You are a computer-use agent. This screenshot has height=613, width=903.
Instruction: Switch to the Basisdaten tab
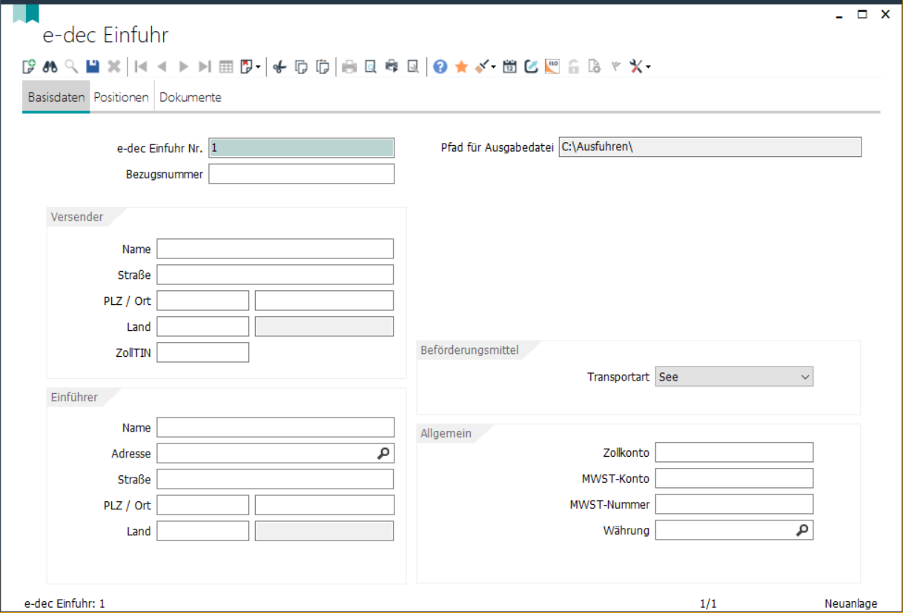tap(56, 97)
